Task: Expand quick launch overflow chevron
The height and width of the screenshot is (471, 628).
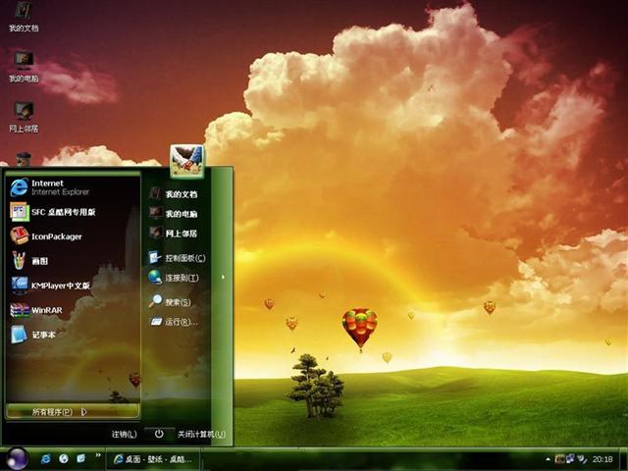Action: click(x=98, y=455)
